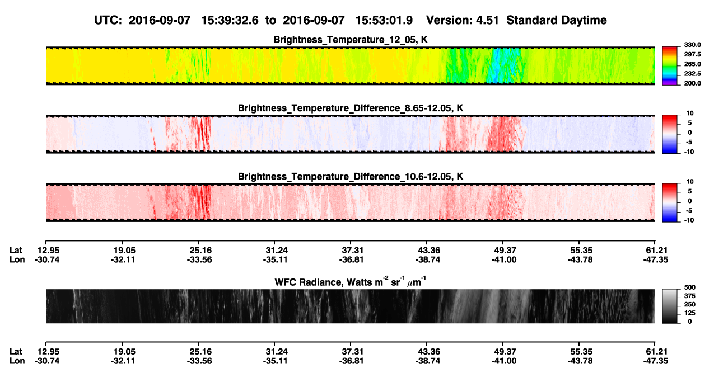Click latitude 55.35 on the axis above WFC title
Viewport: 728px width, 373px height.
click(581, 250)
